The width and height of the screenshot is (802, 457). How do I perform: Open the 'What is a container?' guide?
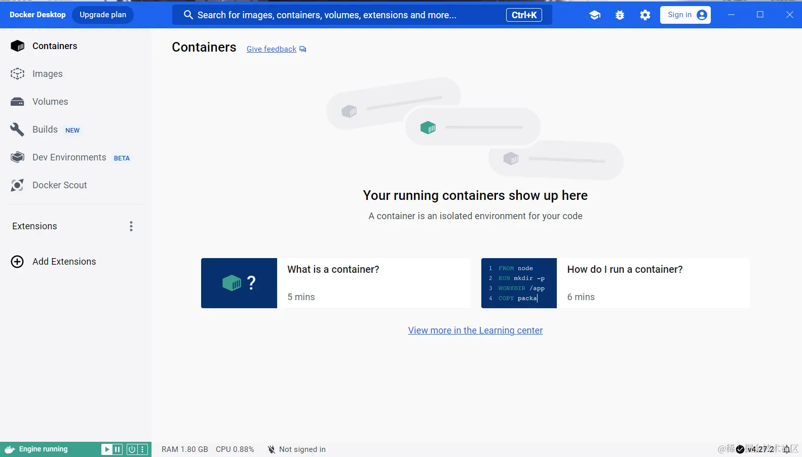[x=335, y=283]
